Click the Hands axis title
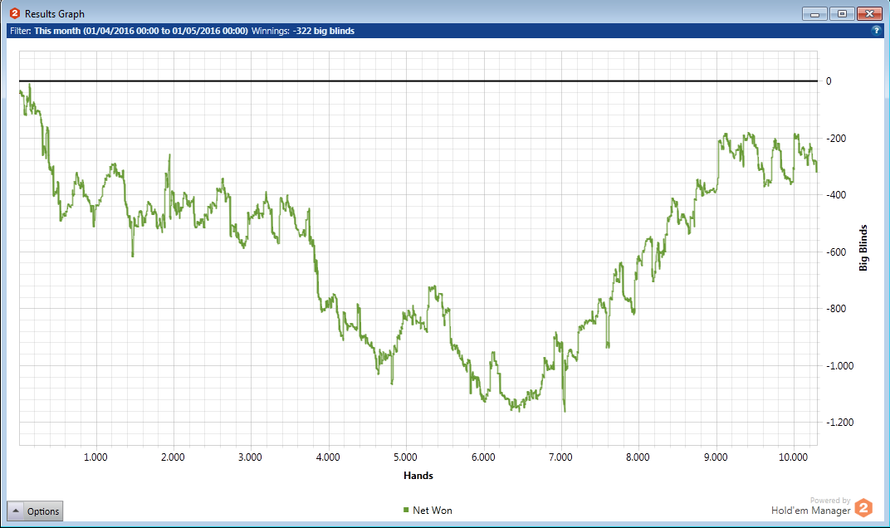The height and width of the screenshot is (528, 890). (x=418, y=476)
